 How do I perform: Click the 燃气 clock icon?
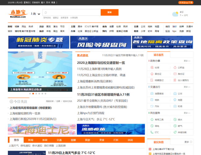point(175,126)
